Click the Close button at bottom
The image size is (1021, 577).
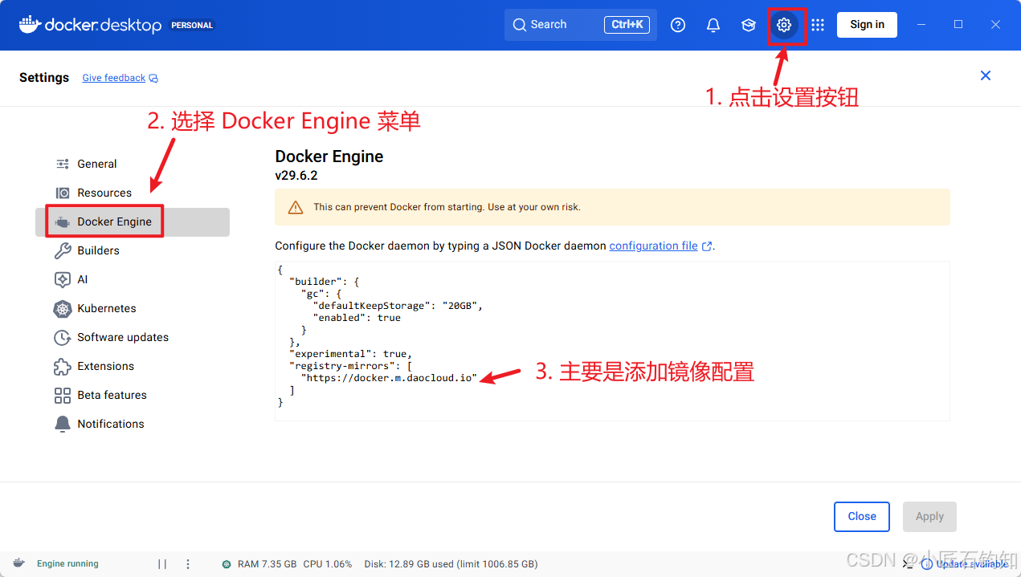pyautogui.click(x=862, y=517)
